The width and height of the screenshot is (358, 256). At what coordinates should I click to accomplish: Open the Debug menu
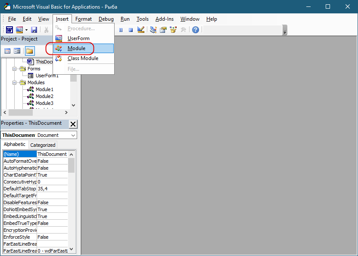point(106,19)
